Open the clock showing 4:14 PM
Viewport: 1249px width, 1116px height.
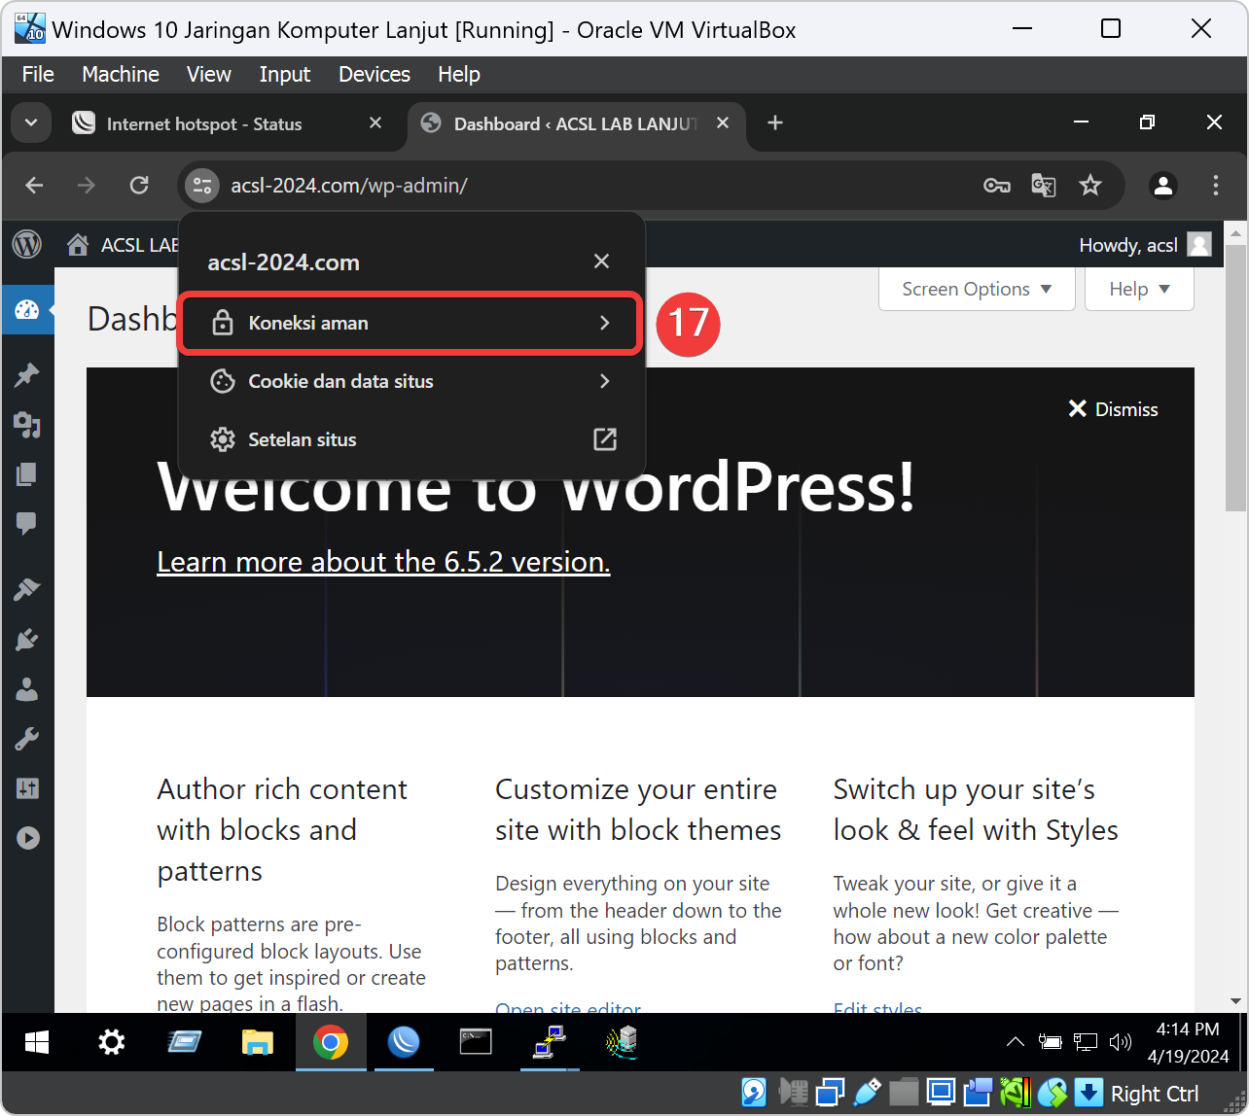click(1188, 1042)
